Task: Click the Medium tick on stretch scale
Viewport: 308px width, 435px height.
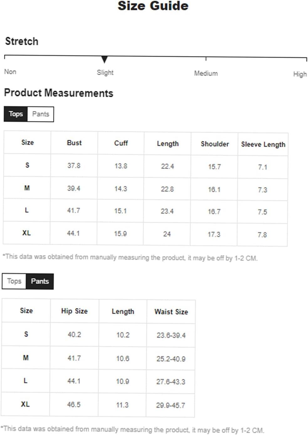Action: point(206,59)
